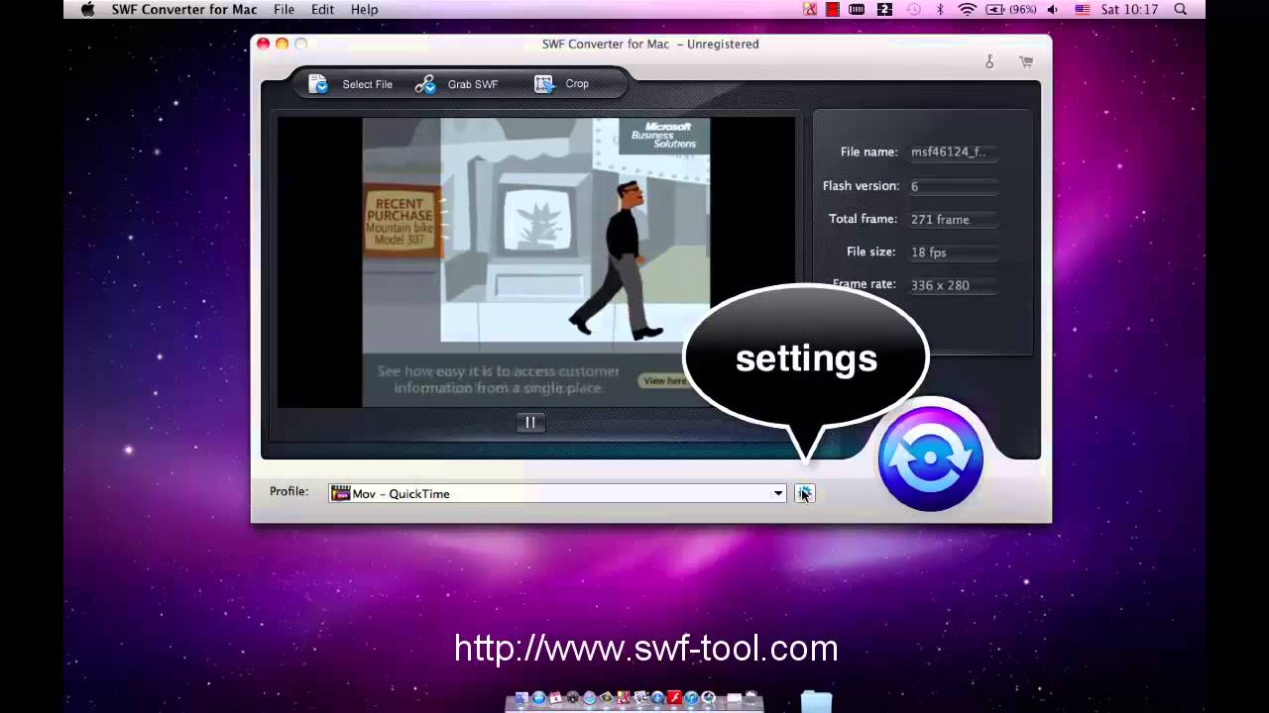
Task: Open the Apple menu
Action: coord(87,9)
